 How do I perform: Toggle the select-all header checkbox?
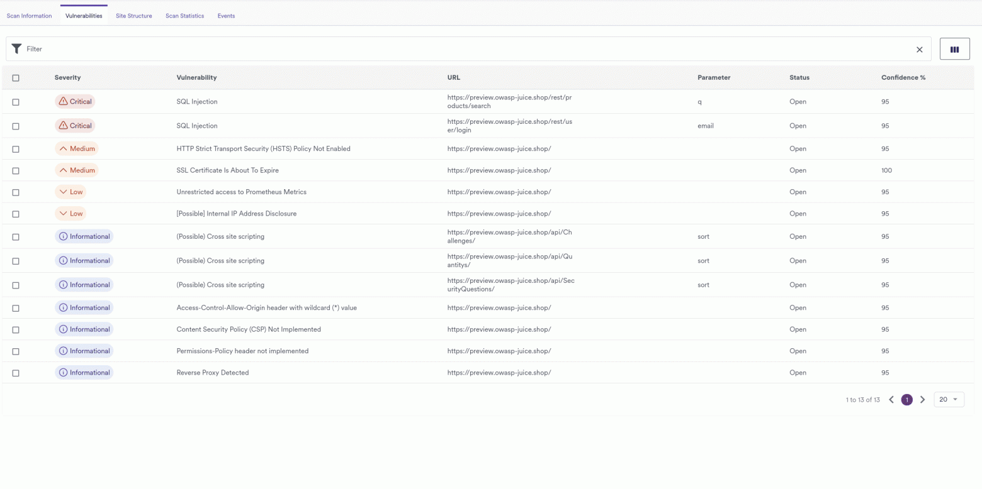pyautogui.click(x=16, y=78)
